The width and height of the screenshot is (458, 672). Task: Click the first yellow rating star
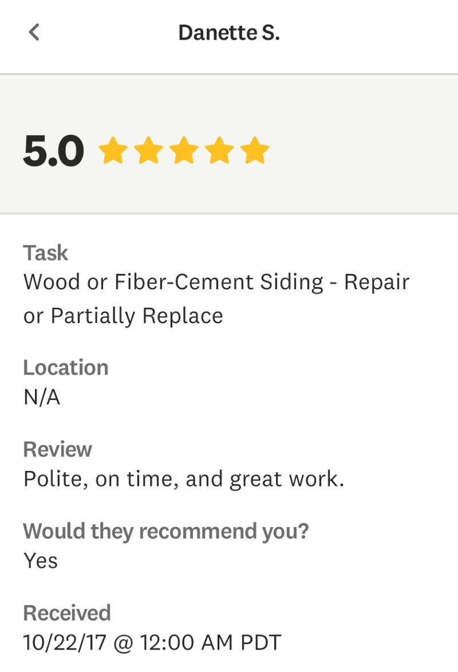click(x=113, y=151)
